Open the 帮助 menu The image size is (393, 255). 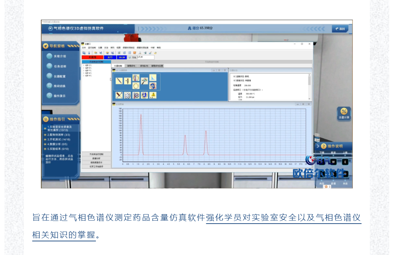159,48
